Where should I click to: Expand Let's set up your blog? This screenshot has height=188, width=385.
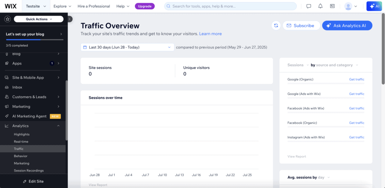pyautogui.click(x=34, y=34)
